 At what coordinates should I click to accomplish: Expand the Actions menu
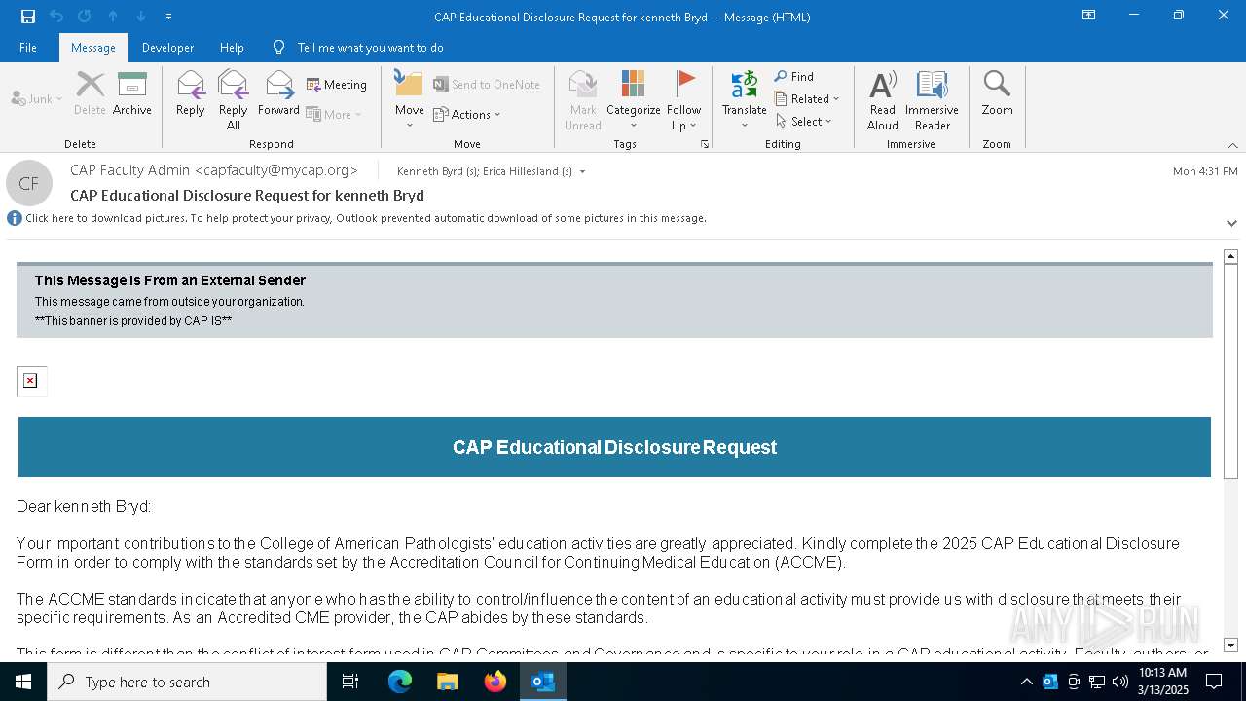click(467, 114)
